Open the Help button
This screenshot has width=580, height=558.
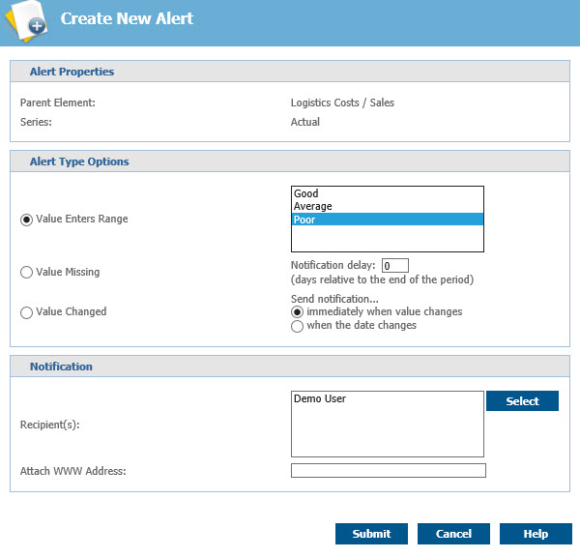(x=536, y=534)
